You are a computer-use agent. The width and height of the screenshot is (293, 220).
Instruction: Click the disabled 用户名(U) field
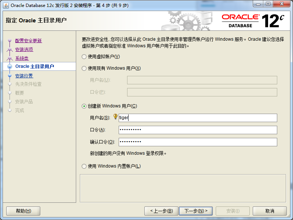(x=202, y=80)
